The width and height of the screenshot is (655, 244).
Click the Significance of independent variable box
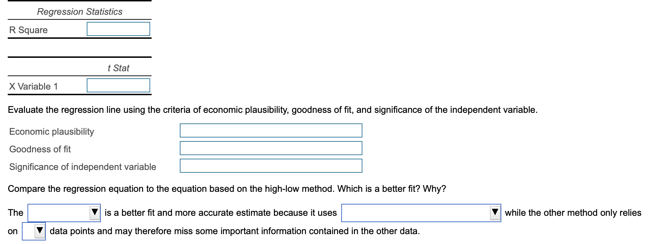tap(271, 166)
